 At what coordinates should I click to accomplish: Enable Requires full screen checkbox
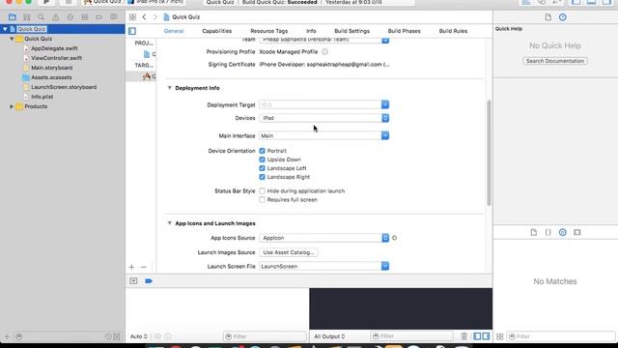point(262,200)
